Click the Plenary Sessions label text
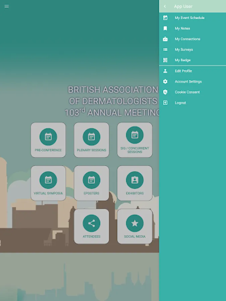This screenshot has height=301, width=226. tap(91, 150)
